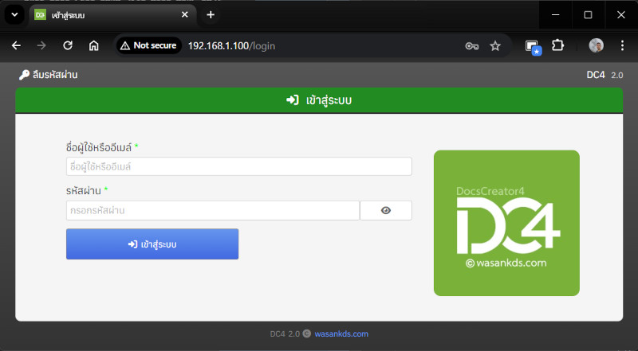Click the user profile avatar icon
This screenshot has height=351, width=638.
(x=597, y=45)
